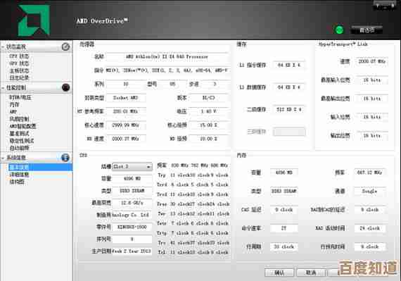Viewport: 401px width, 281px height.
Task: Click the 确认 button
Action: 279,273
